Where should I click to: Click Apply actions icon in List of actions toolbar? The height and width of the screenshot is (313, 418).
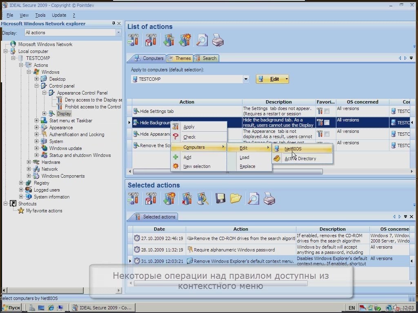(133, 40)
